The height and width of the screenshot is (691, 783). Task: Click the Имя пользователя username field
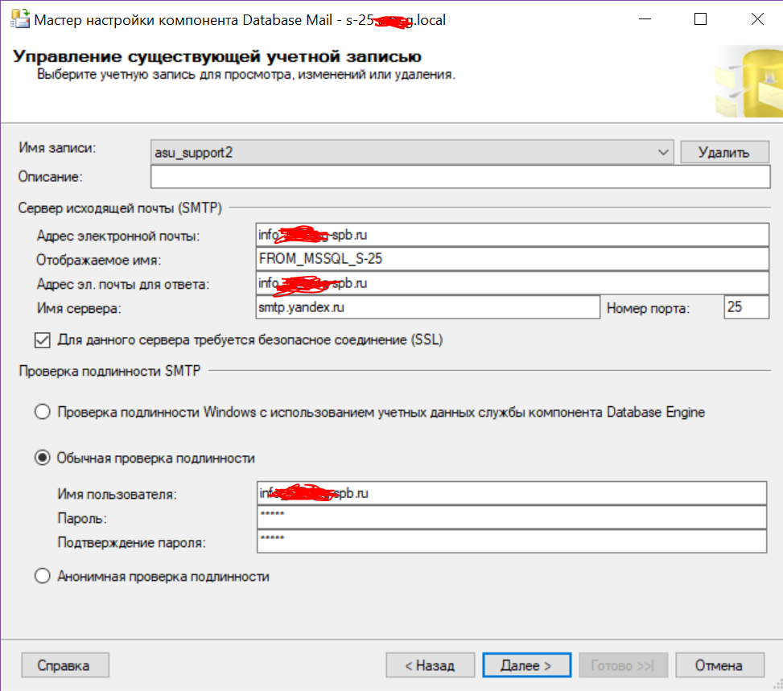pyautogui.click(x=512, y=492)
